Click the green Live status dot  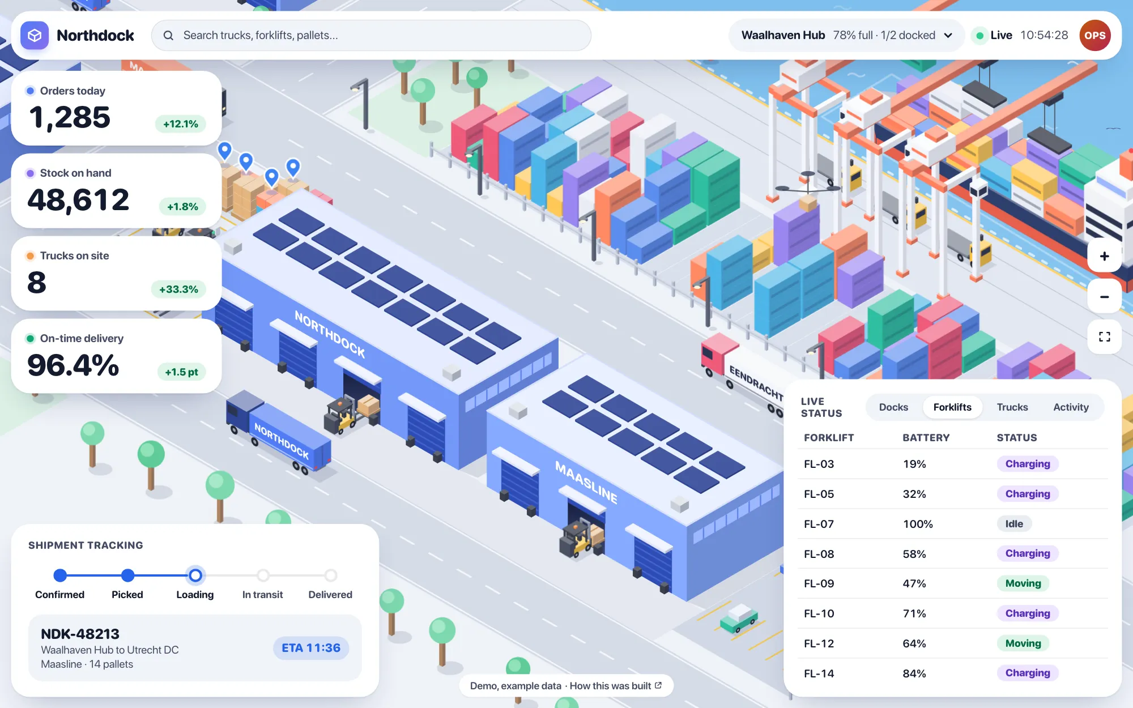(979, 36)
